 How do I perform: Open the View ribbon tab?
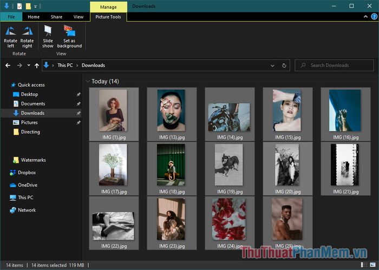[x=79, y=17]
